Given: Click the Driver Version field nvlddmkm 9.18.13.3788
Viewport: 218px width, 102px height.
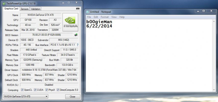Looking at the screenshot, I should click(x=49, y=70).
